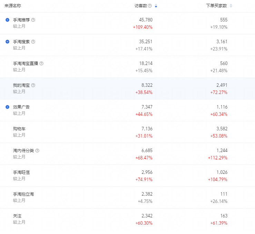
Task: Click the 来源名称 column header
Action: 12,6
